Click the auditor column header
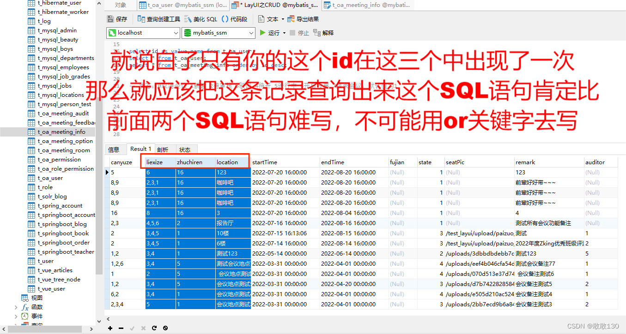626x334 pixels. point(601,162)
